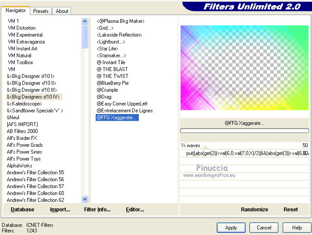Image resolution: width=312 pixels, height=235 pixels.
Task: Choose @BlueBerry Pie filter
Action: [112, 83]
